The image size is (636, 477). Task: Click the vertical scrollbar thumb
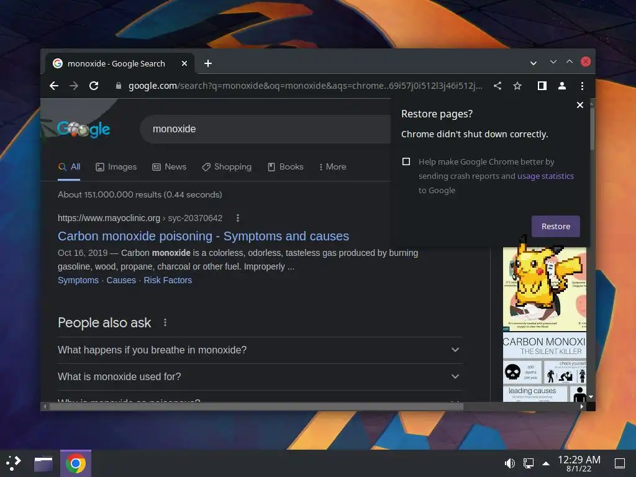[592, 129]
